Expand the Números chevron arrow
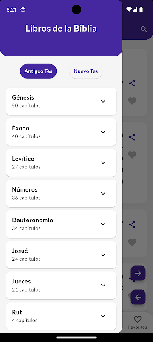This screenshot has height=342, width=153. [103, 194]
